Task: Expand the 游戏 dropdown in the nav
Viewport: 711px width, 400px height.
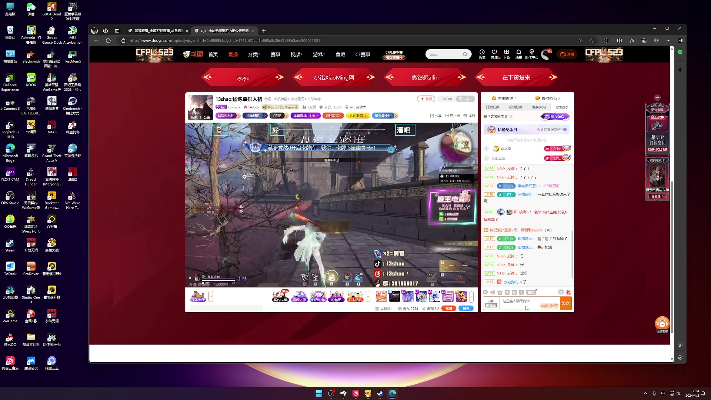Action: [319, 54]
